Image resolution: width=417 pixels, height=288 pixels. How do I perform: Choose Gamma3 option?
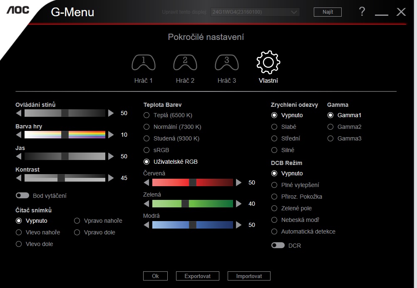coord(344,139)
